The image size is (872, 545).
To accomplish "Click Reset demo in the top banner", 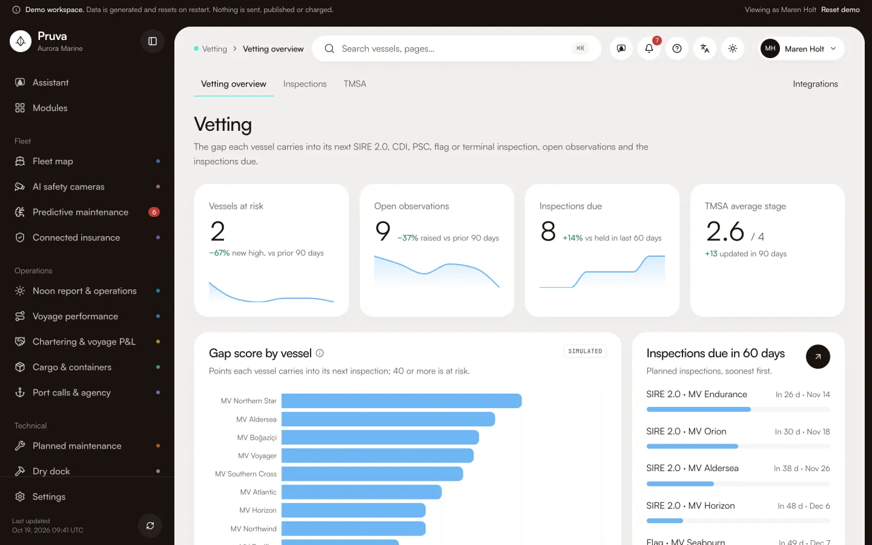I will (x=840, y=10).
